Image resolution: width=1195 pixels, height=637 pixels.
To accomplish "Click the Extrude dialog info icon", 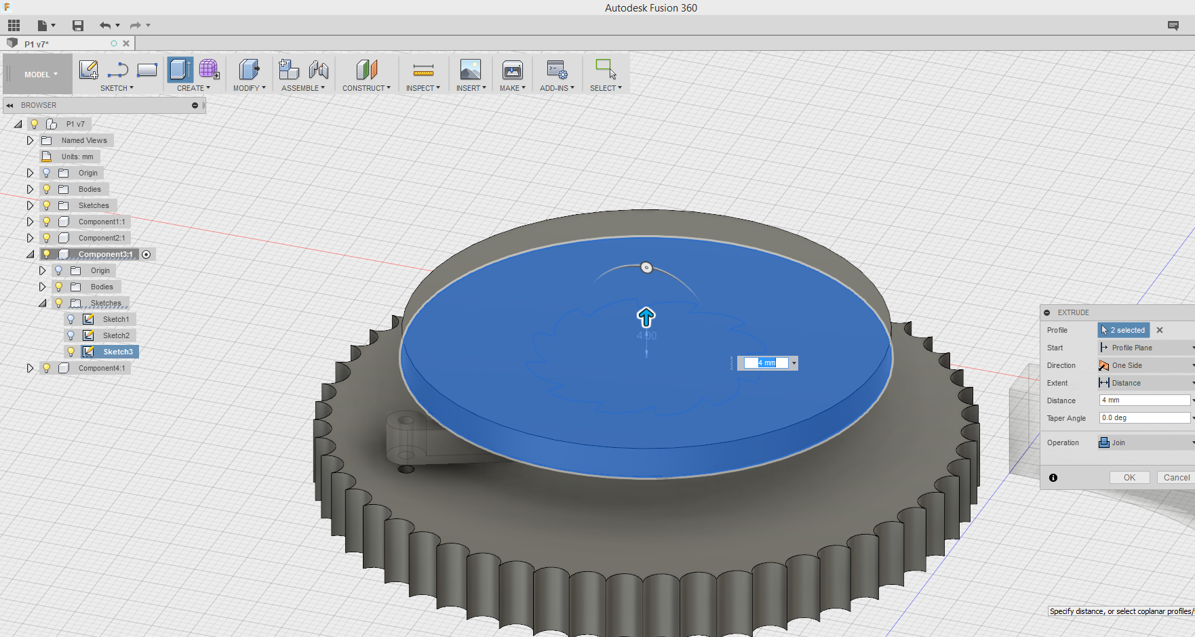I will (x=1053, y=478).
